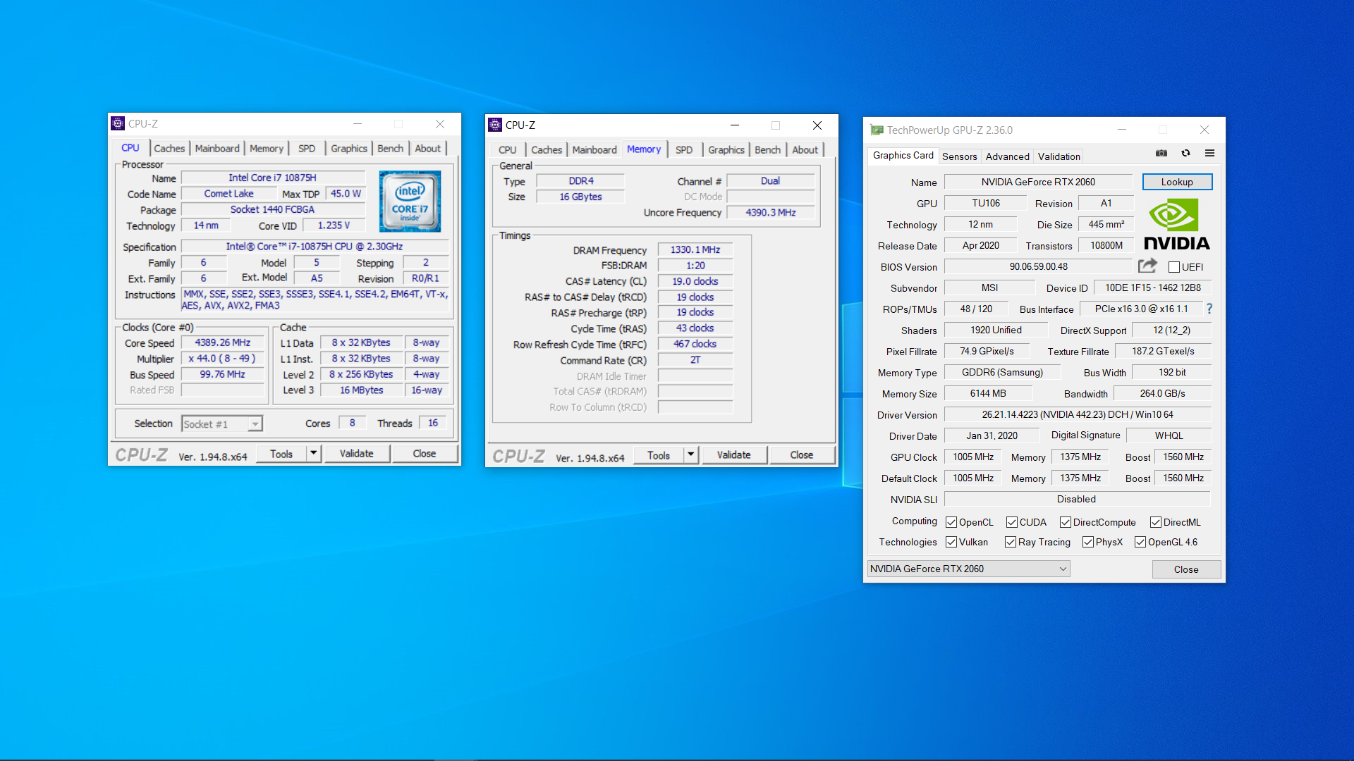This screenshot has height=761, width=1354.
Task: Switch to the Sensors tab in GPU-Z
Action: pos(960,156)
